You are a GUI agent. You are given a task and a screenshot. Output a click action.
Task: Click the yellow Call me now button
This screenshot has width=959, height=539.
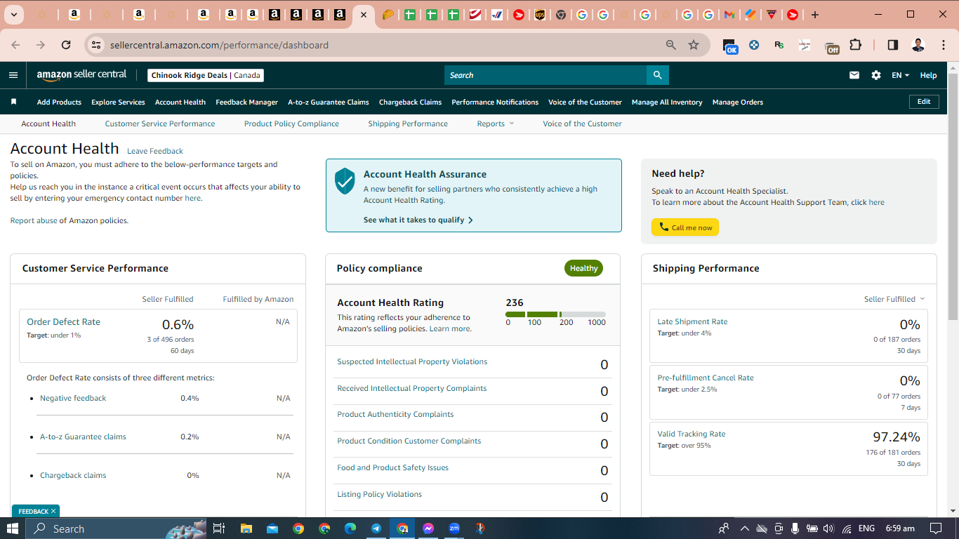point(685,227)
